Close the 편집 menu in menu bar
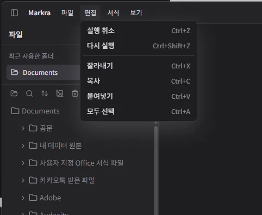 coord(90,12)
